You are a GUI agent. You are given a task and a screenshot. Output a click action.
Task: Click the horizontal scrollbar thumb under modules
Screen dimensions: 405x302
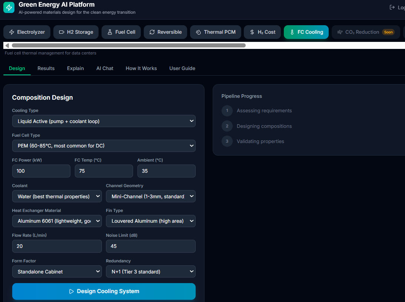point(129,46)
